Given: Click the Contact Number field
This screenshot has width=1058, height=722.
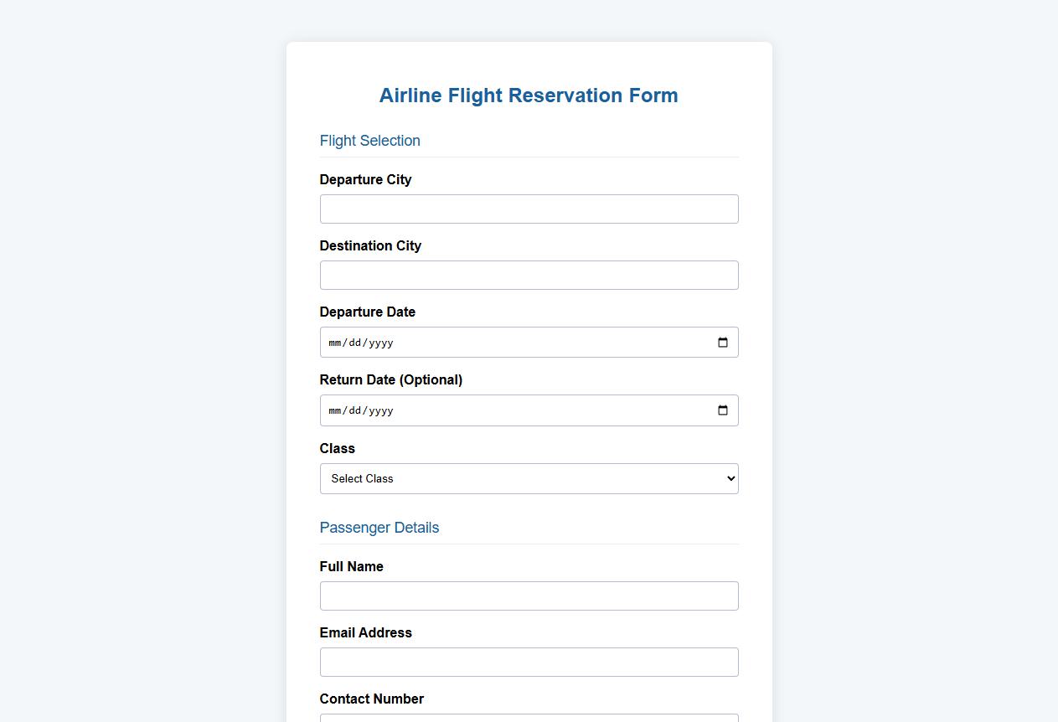Looking at the screenshot, I should pos(529,719).
